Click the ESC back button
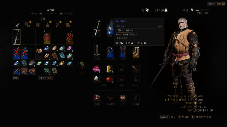Viewport: 227px width, 127px height. (x=216, y=3)
